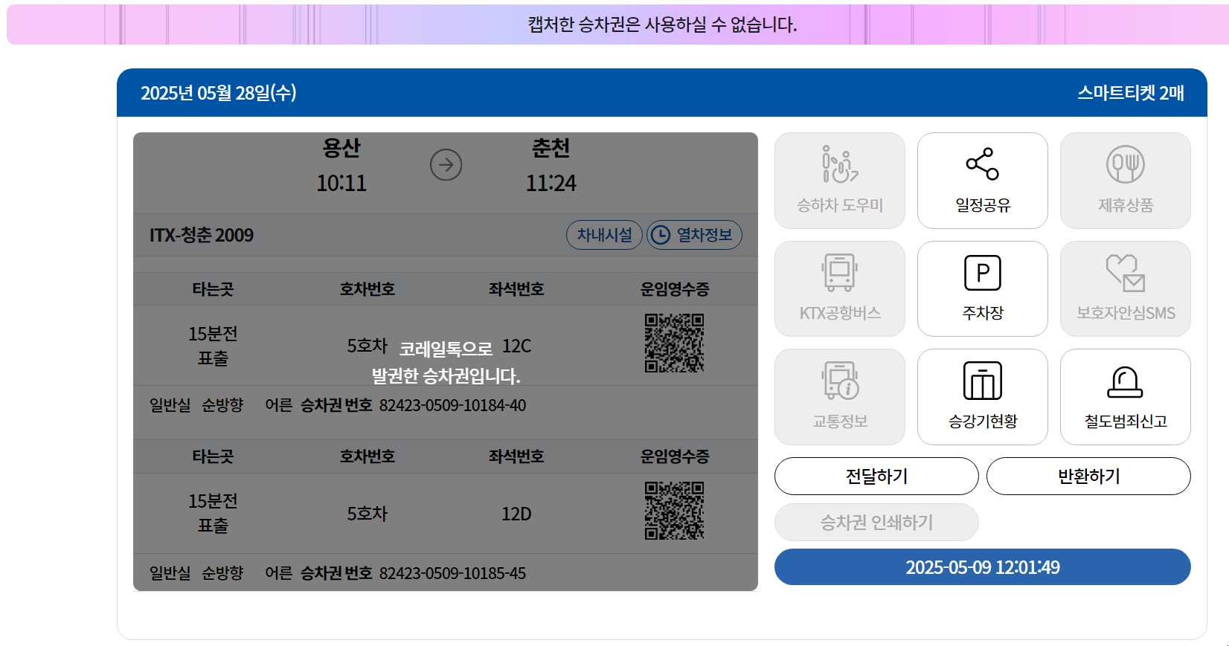Click the 반환하기 refund button
1229x646 pixels.
coord(1088,476)
